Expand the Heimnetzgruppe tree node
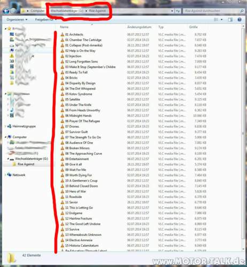This screenshot has width=247, height=267. [x=5, y=126]
